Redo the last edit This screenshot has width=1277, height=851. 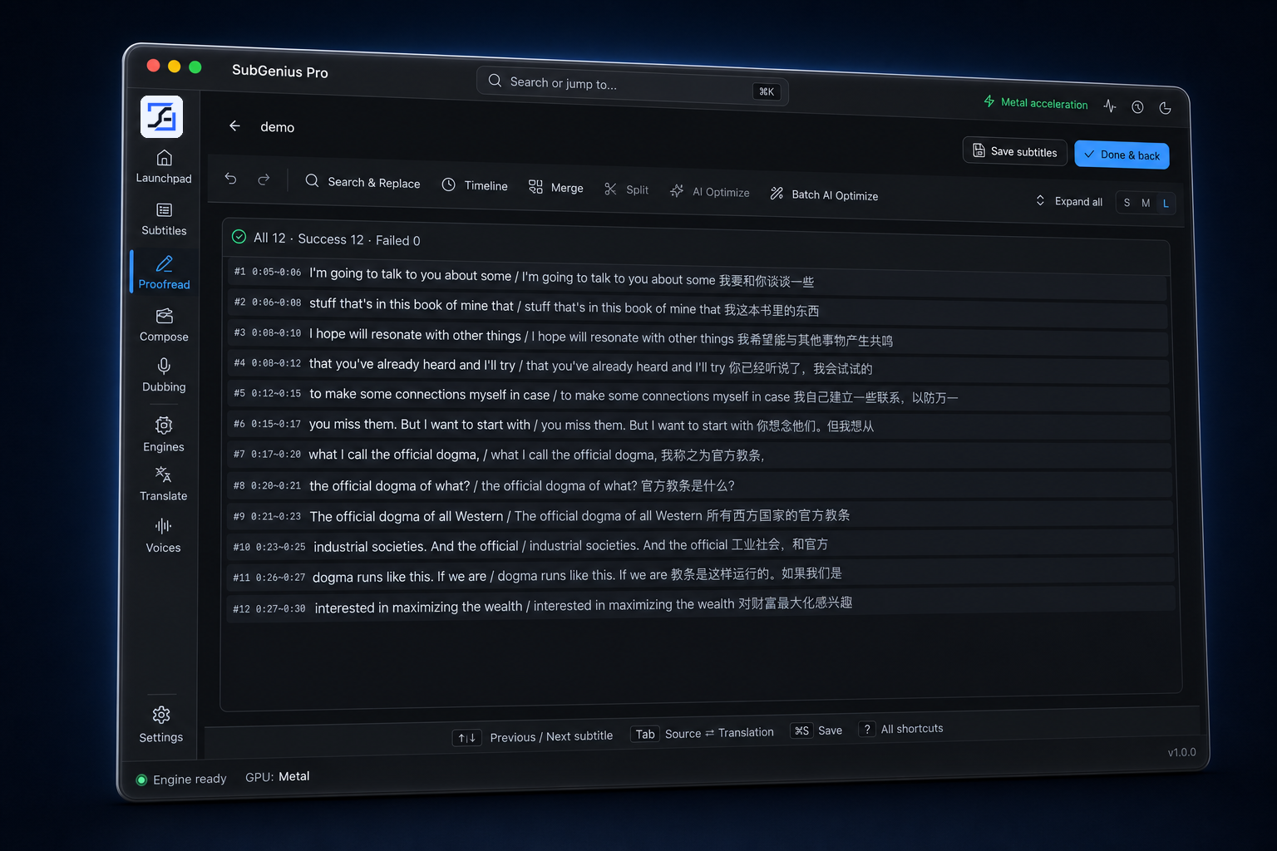264,180
